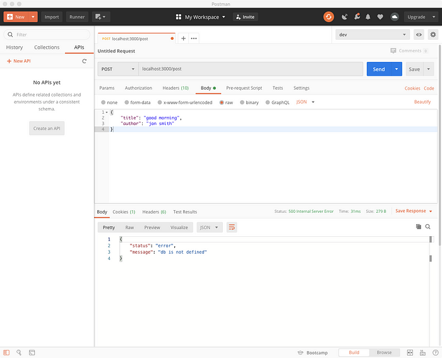Click the request URL field

[251, 69]
